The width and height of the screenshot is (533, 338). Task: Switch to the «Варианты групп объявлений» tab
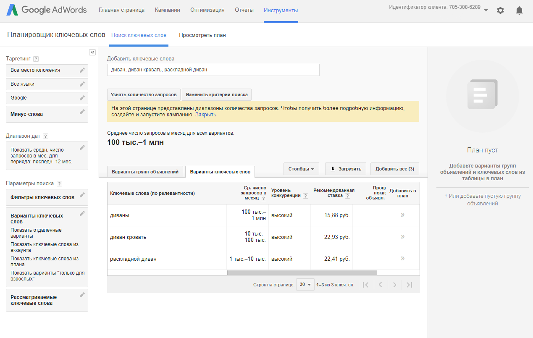144,171
